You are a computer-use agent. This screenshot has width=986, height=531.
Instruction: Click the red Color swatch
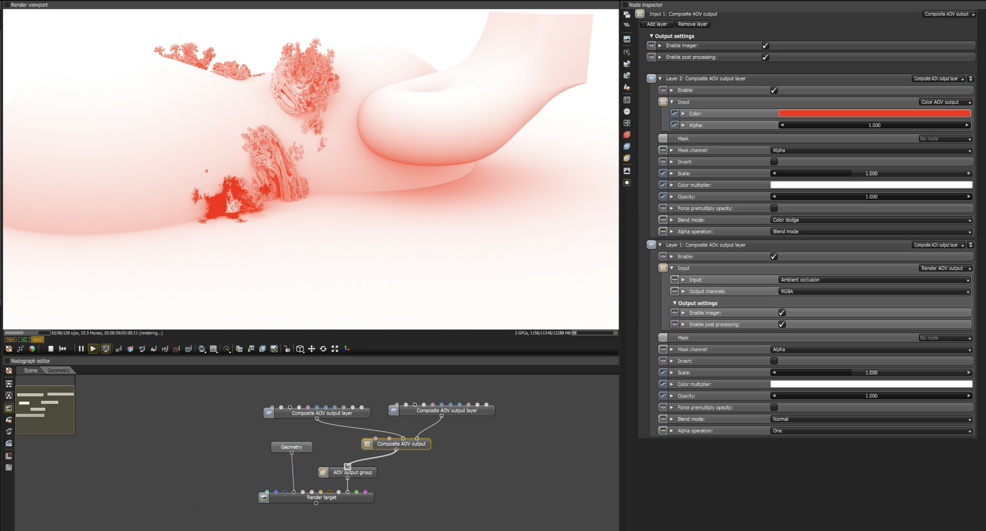[x=874, y=113]
